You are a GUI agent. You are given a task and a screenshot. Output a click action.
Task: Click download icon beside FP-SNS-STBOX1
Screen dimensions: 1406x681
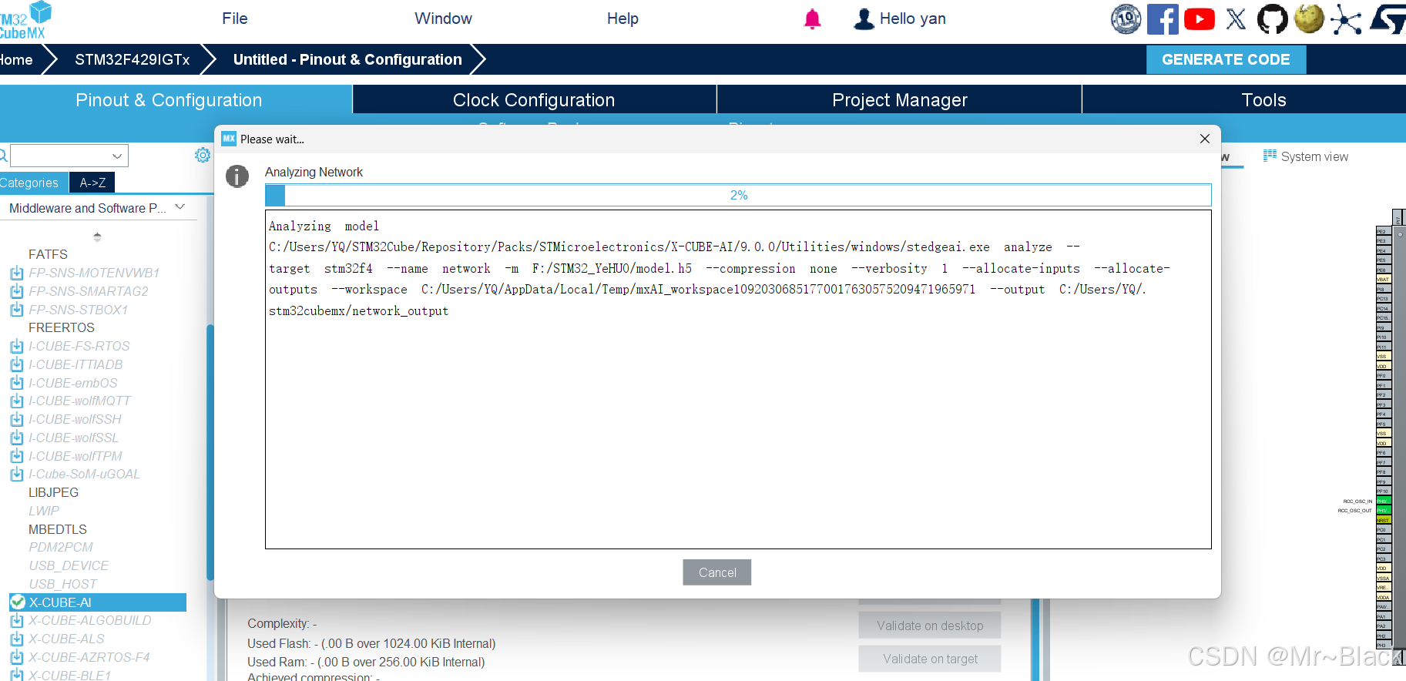[17, 310]
